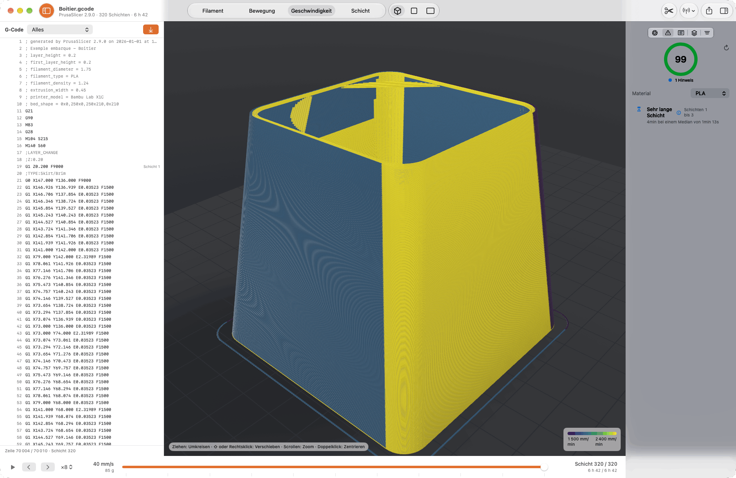
Task: Select the Filament view tab
Action: 213,11
